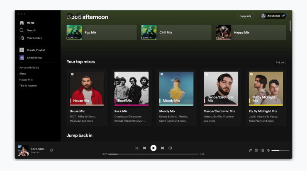Like Love Again with heart icon
307x171 pixels.
coord(51,150)
